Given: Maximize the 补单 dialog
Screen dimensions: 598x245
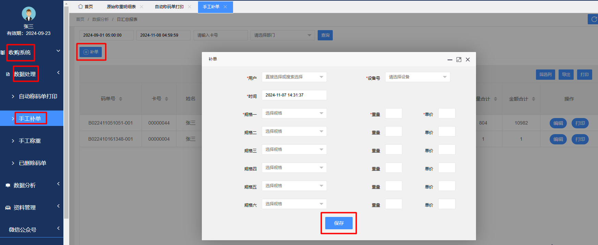Looking at the screenshot, I should pyautogui.click(x=459, y=60).
